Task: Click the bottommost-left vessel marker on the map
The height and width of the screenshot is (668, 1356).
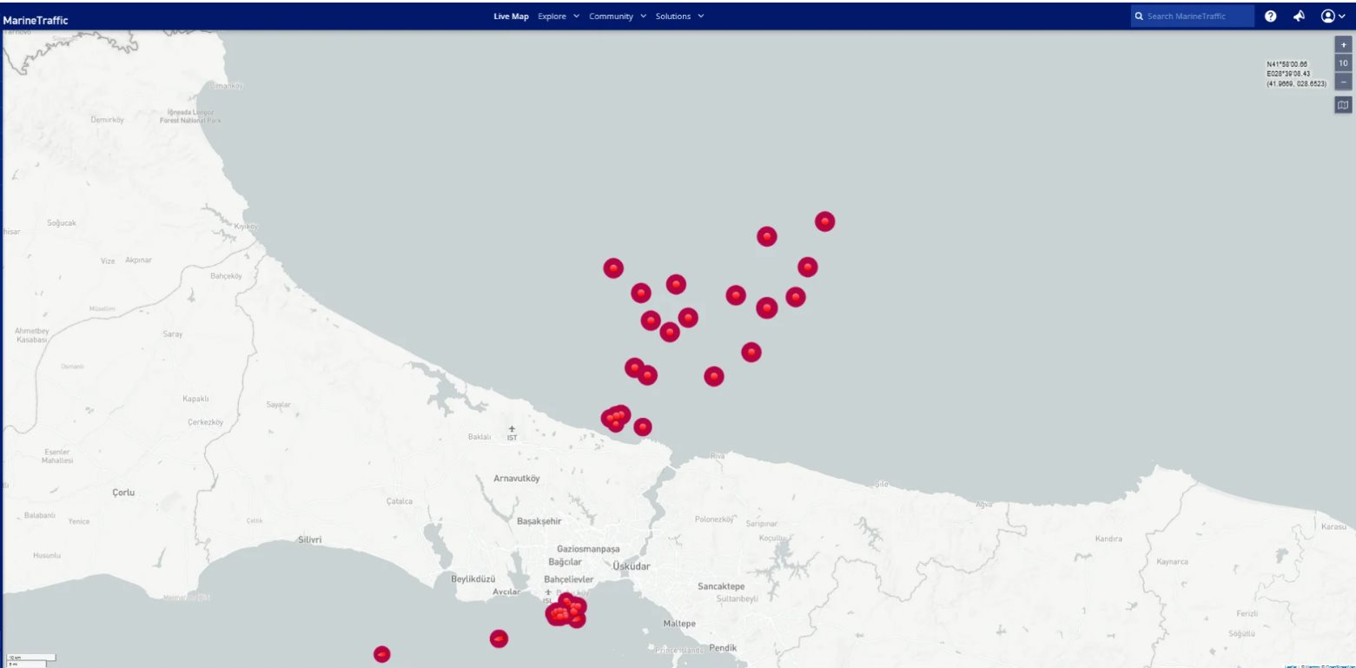Action: tap(381, 654)
